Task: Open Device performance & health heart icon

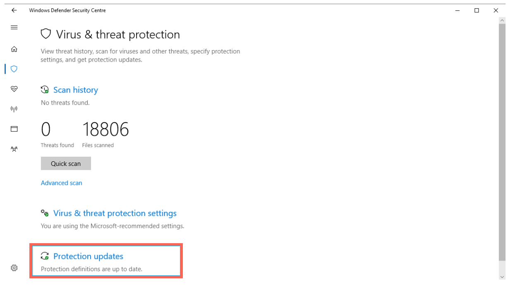Action: [14, 89]
